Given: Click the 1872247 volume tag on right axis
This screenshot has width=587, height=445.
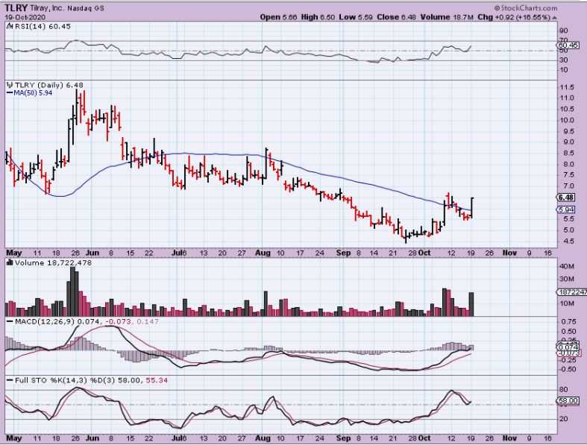Looking at the screenshot, I should point(571,292).
